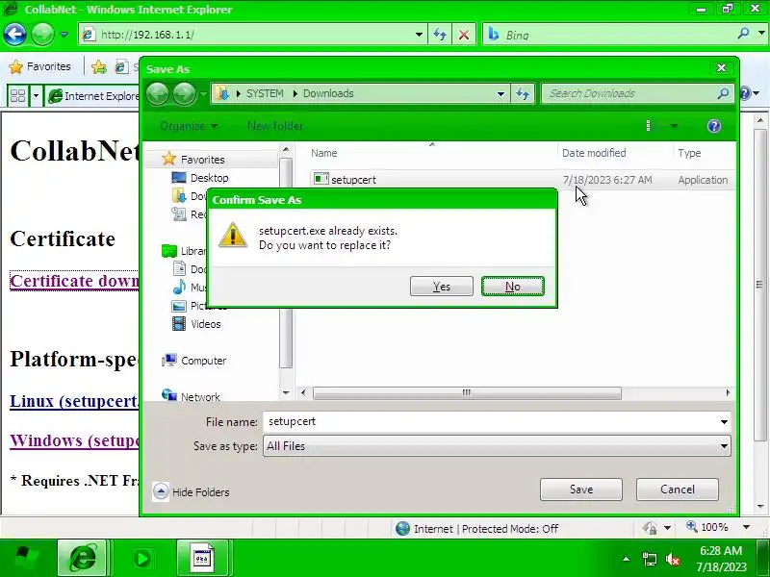Open the Favorites button in IE
This screenshot has width=770, height=577.
click(x=39, y=66)
